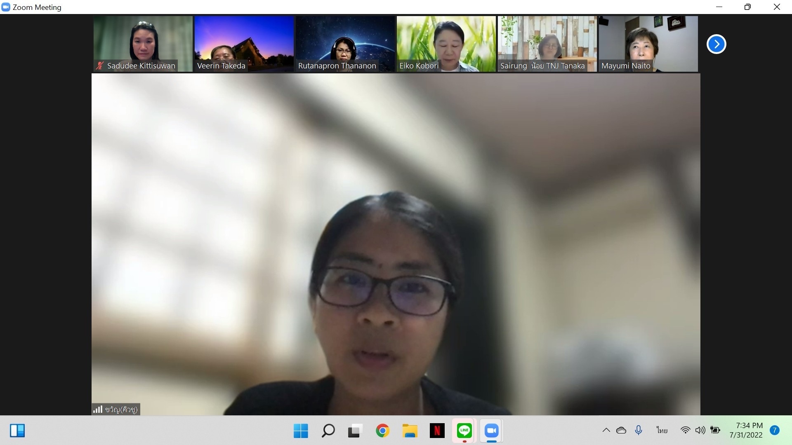This screenshot has width=792, height=445.
Task: Click the taskbar search magnifier
Action: [328, 431]
